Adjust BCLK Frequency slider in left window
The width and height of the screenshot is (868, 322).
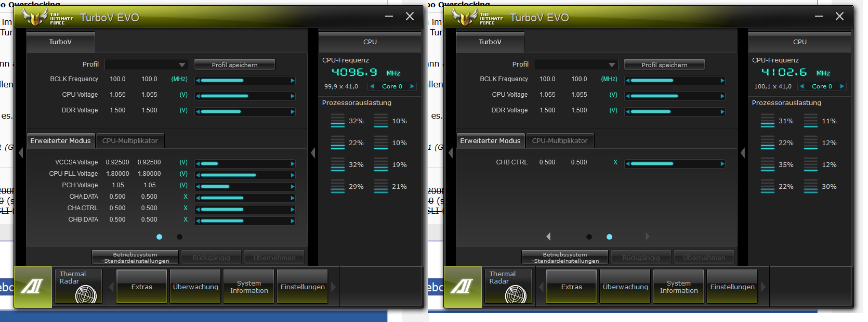click(245, 81)
